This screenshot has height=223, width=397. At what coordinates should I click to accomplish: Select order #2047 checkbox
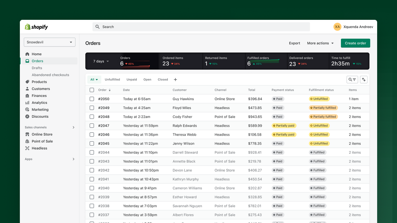coord(92,126)
